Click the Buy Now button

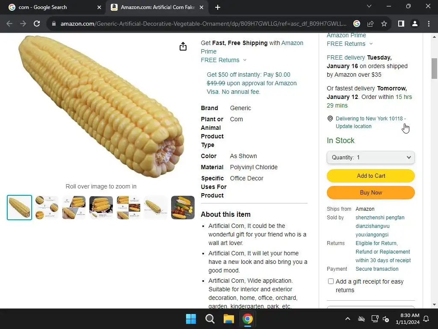pyautogui.click(x=371, y=192)
